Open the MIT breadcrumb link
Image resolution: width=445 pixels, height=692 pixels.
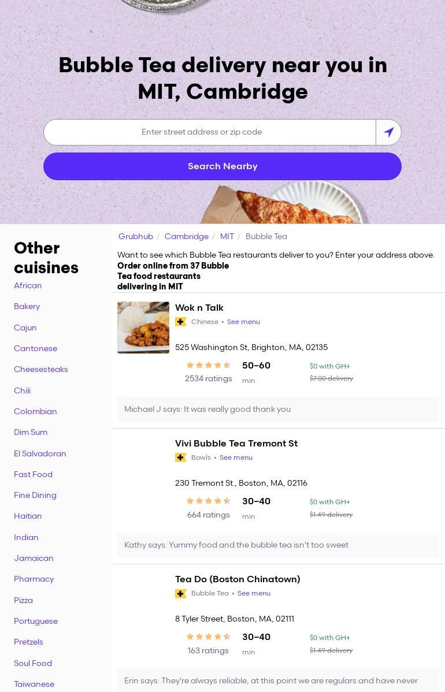coord(227,236)
